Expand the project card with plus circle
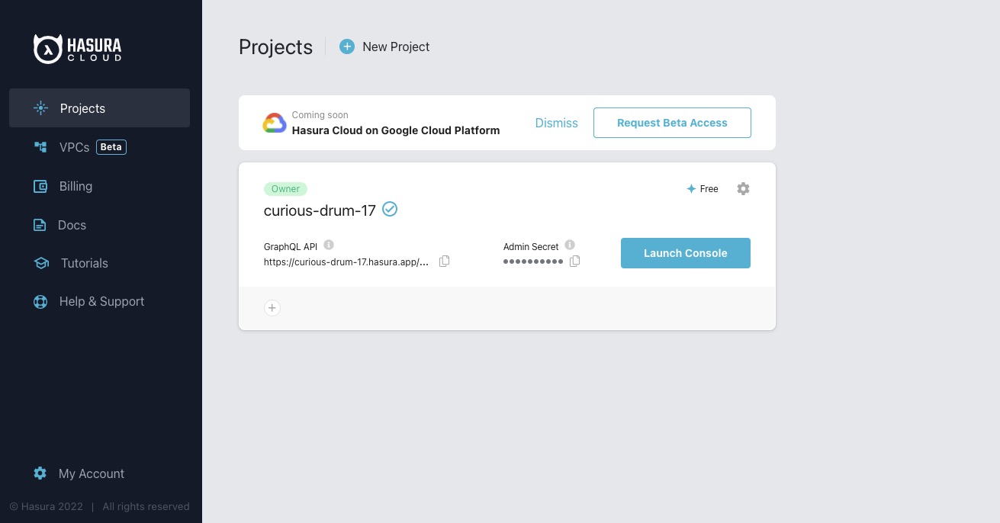The image size is (1000, 523). click(272, 308)
